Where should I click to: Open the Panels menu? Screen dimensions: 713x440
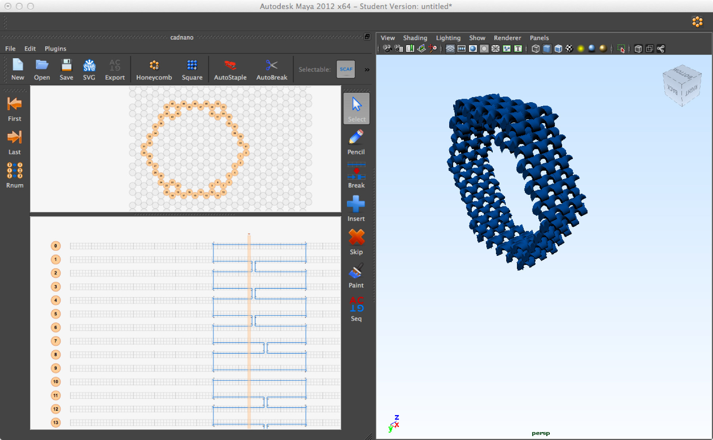click(x=539, y=38)
